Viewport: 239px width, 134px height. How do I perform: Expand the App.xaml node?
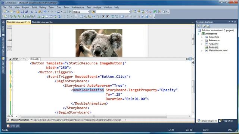pos(202,44)
